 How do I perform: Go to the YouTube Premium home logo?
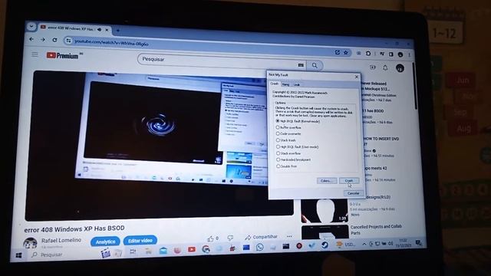coord(63,56)
